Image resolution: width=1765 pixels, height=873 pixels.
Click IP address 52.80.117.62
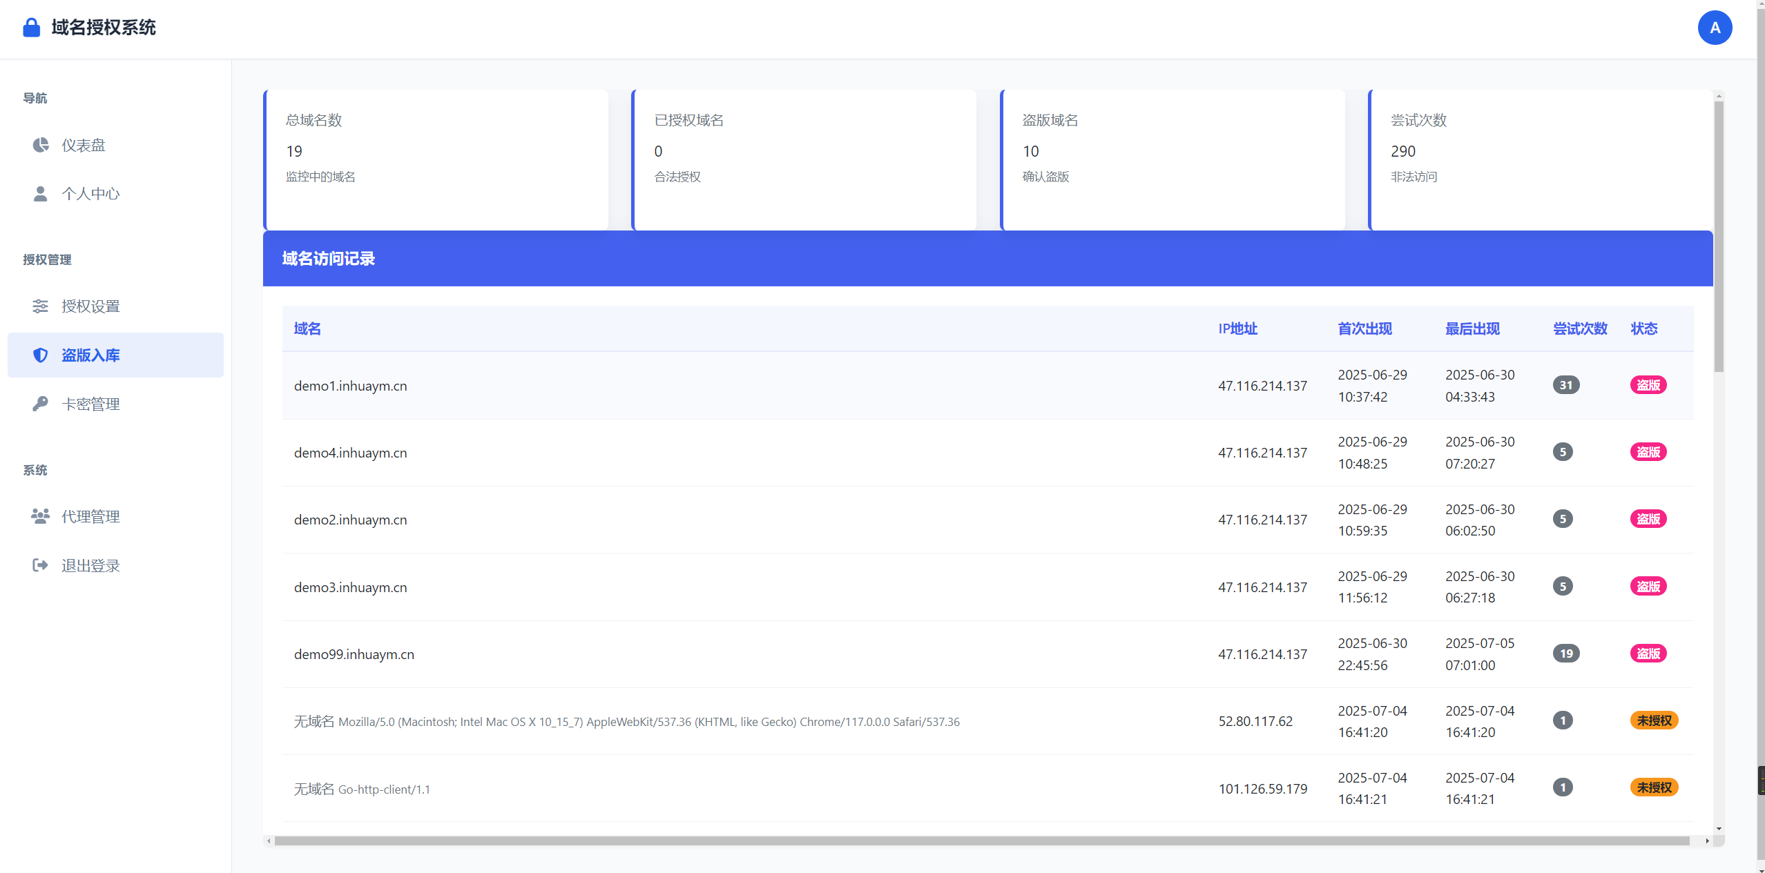tap(1255, 721)
